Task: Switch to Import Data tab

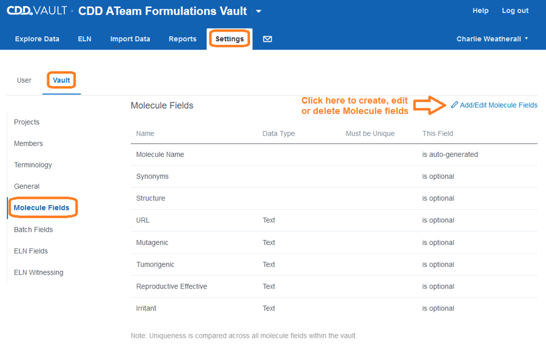Action: [x=130, y=39]
